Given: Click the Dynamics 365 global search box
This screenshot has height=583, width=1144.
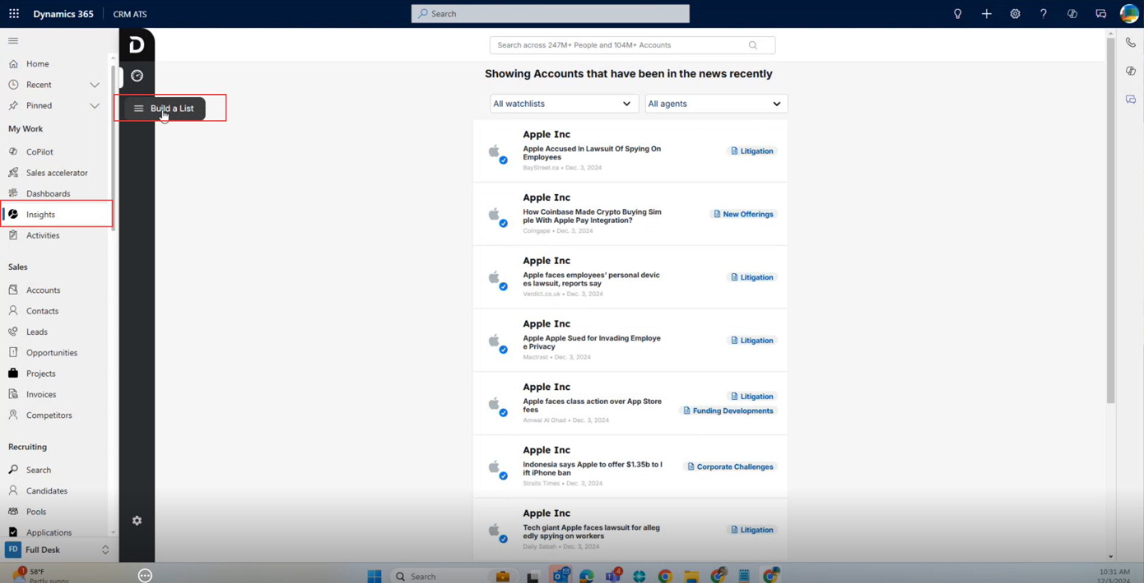Looking at the screenshot, I should point(550,14).
